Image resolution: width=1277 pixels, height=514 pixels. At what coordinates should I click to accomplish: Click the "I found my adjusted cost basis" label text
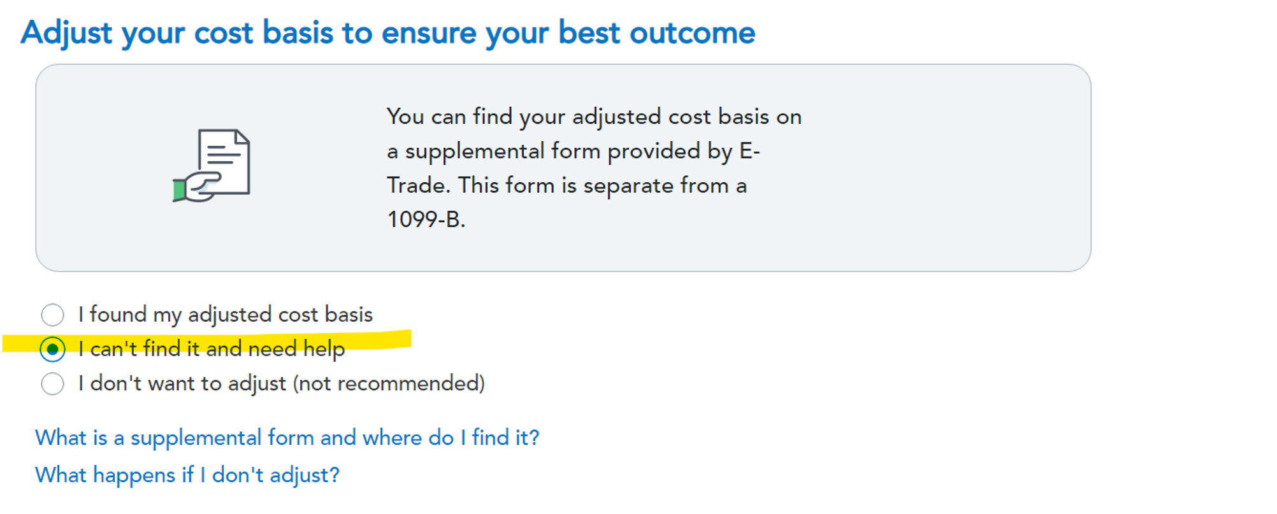coord(225,315)
